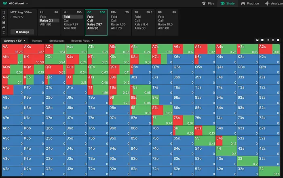
Task: Click the GTO Wizard logo icon
Action: point(4,3)
